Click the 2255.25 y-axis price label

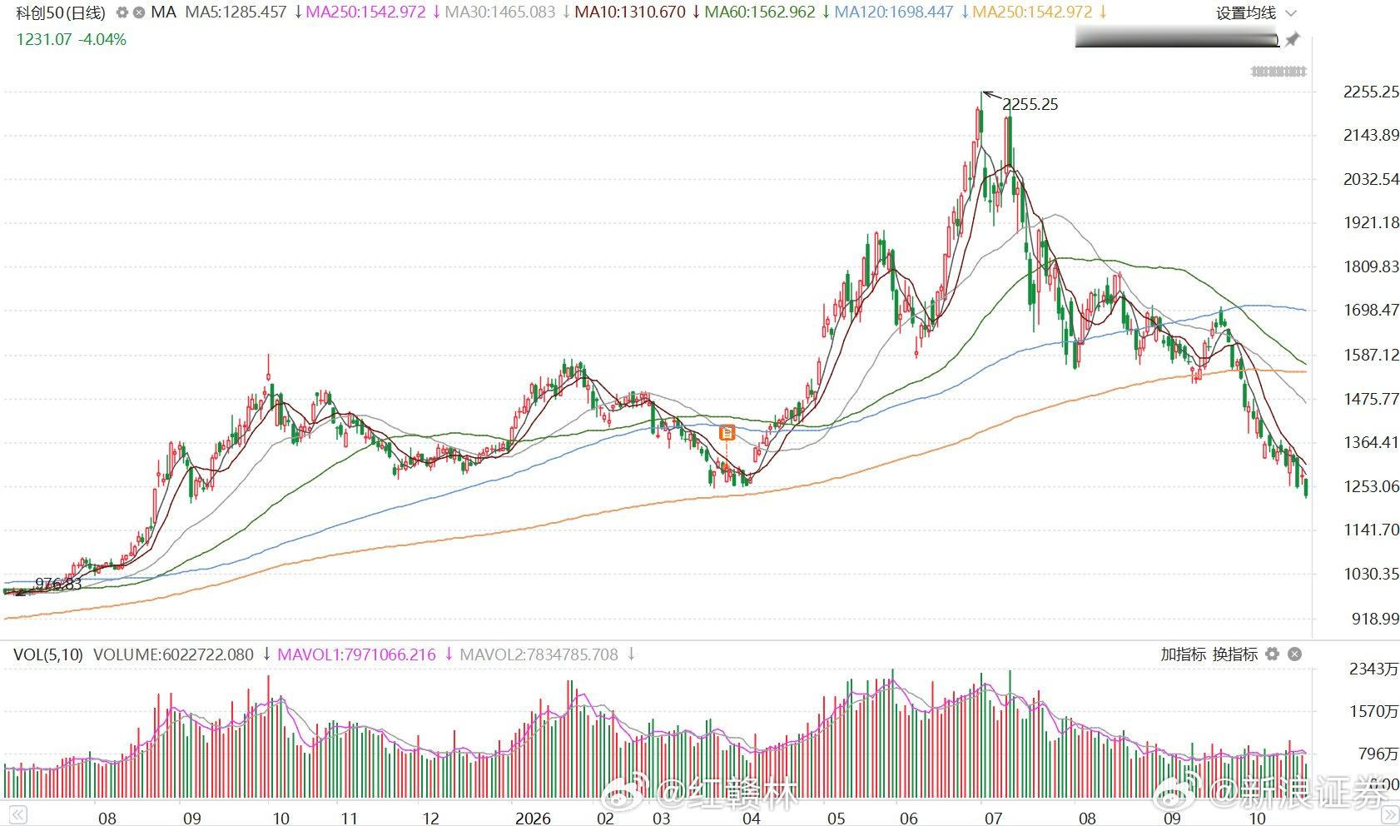coord(1371,92)
